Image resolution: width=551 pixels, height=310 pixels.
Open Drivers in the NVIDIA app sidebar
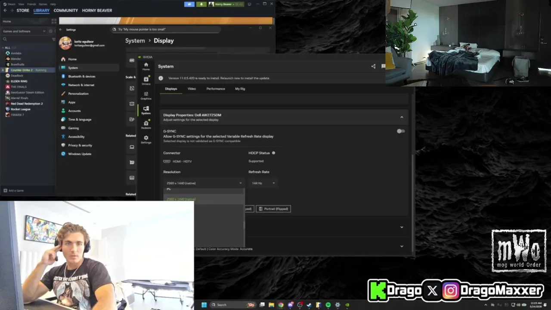coord(146,81)
